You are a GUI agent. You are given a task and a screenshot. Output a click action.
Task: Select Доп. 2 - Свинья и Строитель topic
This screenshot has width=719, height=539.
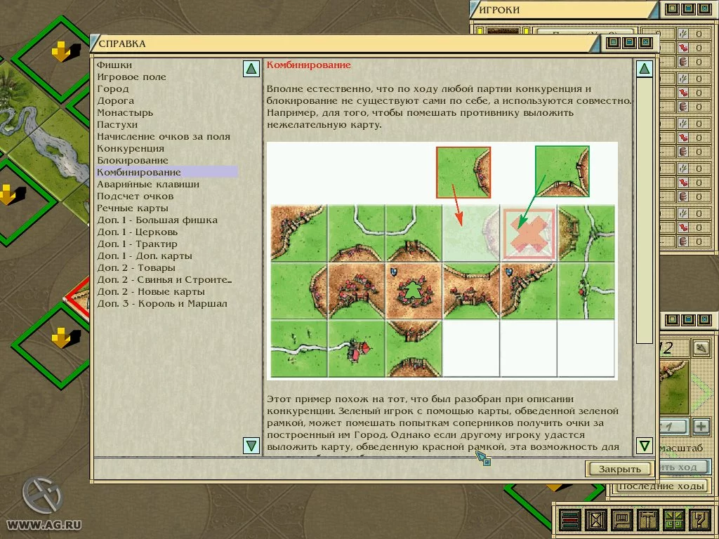[x=164, y=279]
